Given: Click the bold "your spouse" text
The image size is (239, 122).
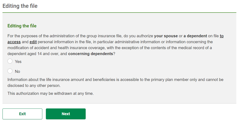Looking at the screenshot, I should (x=166, y=36).
